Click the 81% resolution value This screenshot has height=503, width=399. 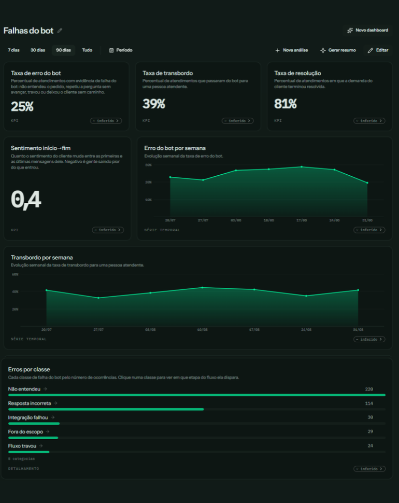pyautogui.click(x=286, y=104)
